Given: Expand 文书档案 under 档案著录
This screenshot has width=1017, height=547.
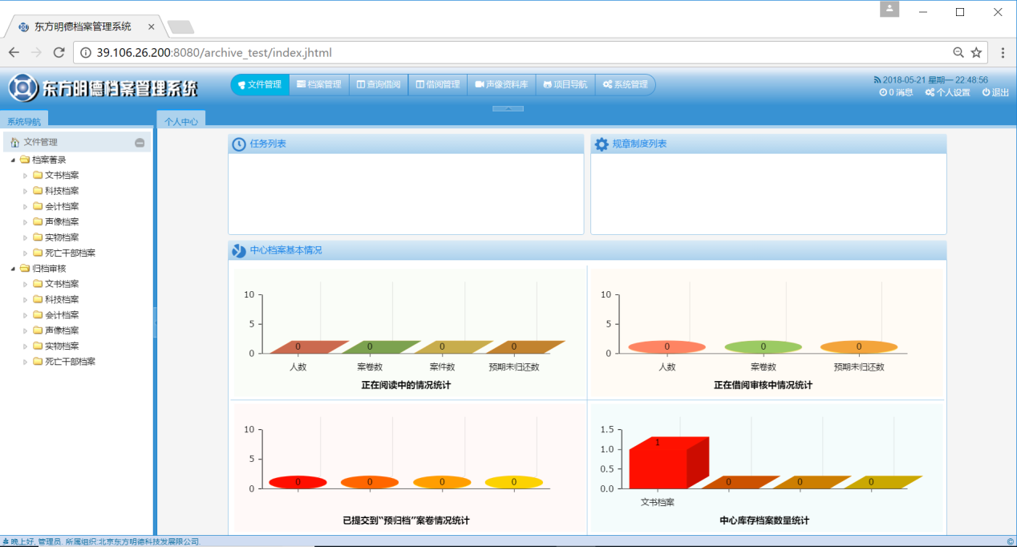Looking at the screenshot, I should click(x=25, y=176).
